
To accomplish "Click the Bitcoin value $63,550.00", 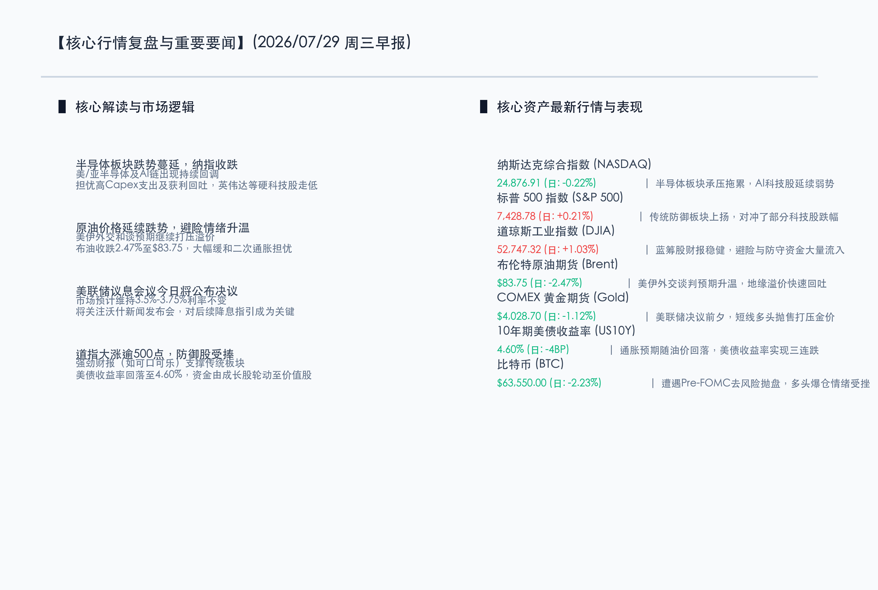I will (x=549, y=383).
